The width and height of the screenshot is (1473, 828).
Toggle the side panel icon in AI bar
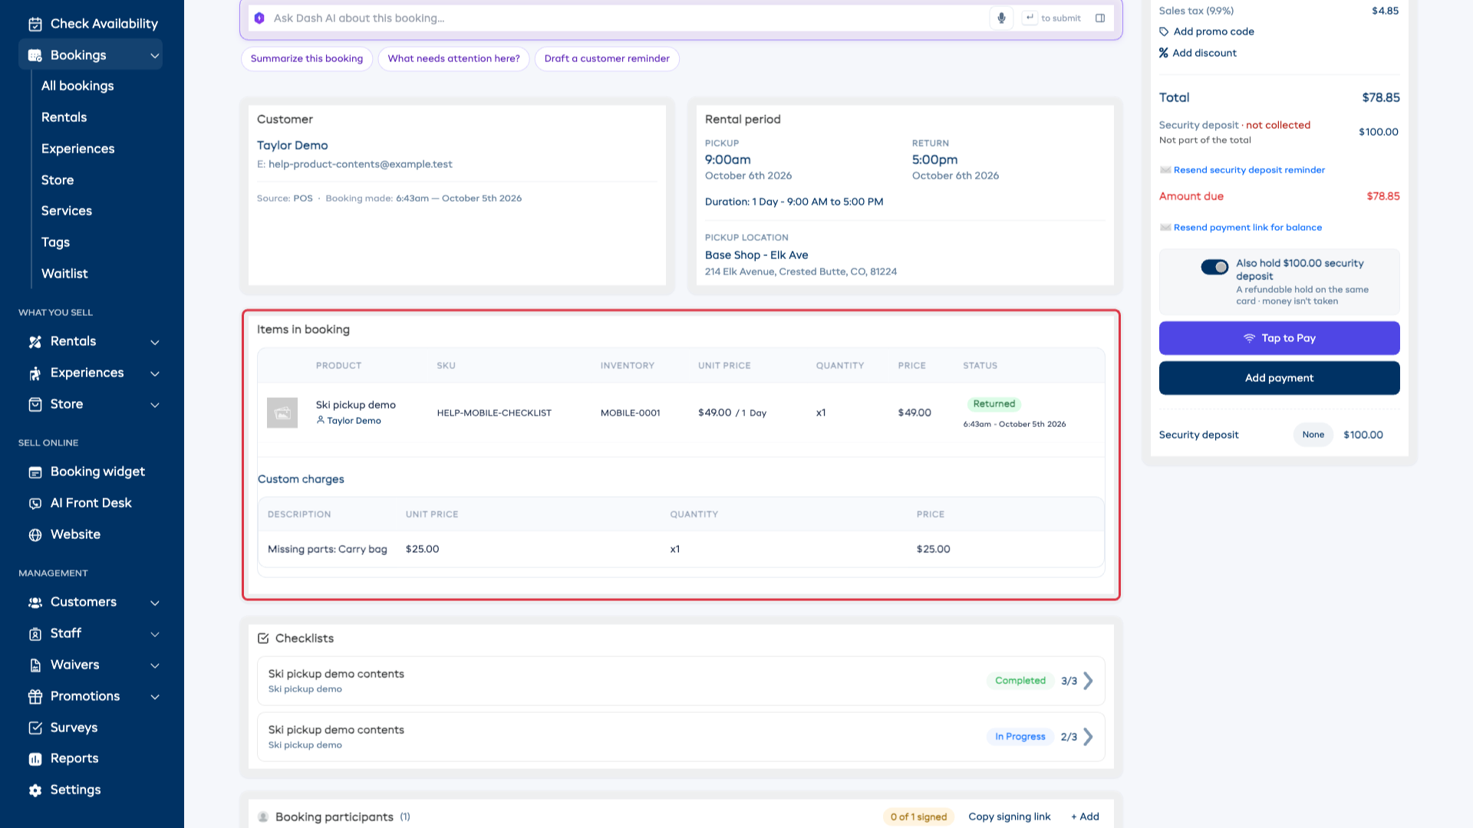click(1100, 18)
